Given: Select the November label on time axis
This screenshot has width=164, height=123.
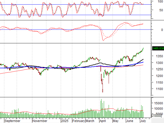Looking at the screenshot, I should (x=40, y=121).
